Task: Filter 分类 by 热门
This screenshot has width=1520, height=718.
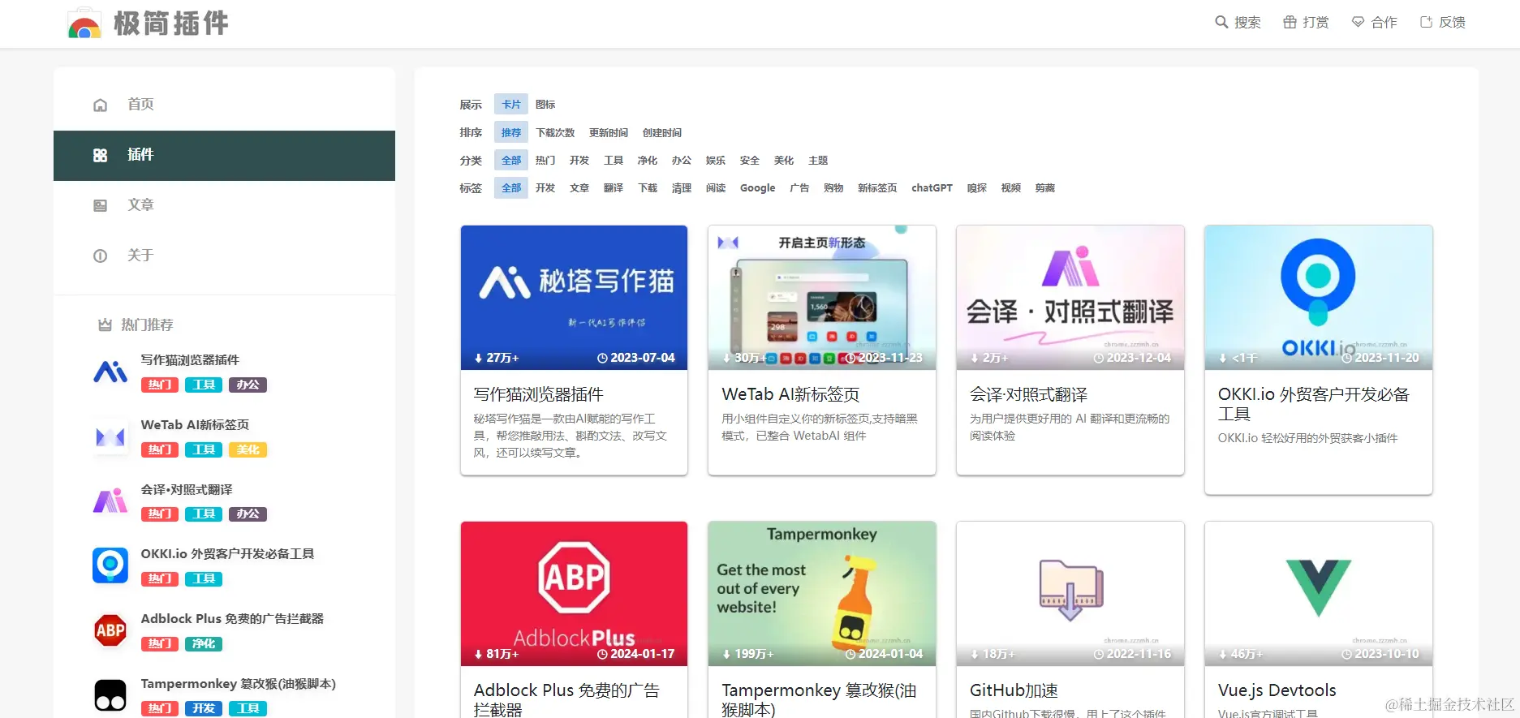Action: pyautogui.click(x=545, y=160)
